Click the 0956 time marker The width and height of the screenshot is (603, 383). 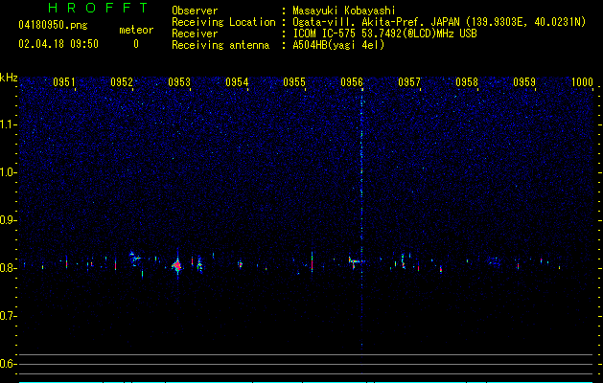click(352, 82)
